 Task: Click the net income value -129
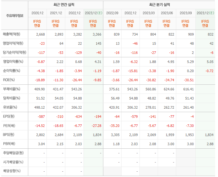point(79,53)
